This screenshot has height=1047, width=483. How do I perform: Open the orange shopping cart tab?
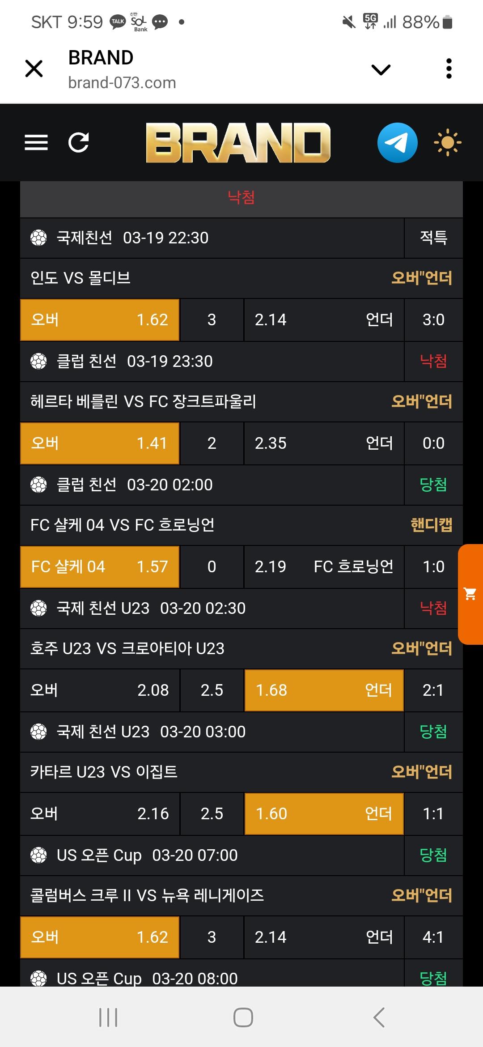click(470, 594)
